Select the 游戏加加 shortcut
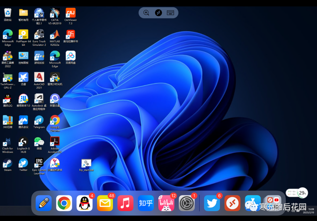The width and height of the screenshot is (317, 221). point(39,57)
